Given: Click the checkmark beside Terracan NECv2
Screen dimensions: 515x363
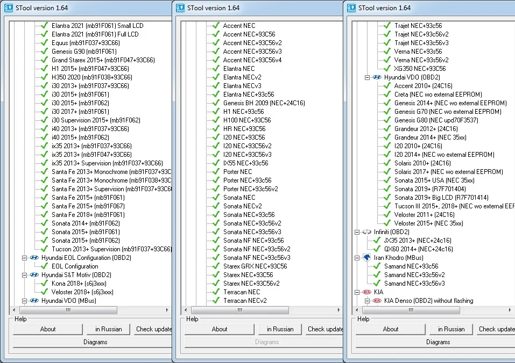Looking at the screenshot, I should (x=216, y=300).
